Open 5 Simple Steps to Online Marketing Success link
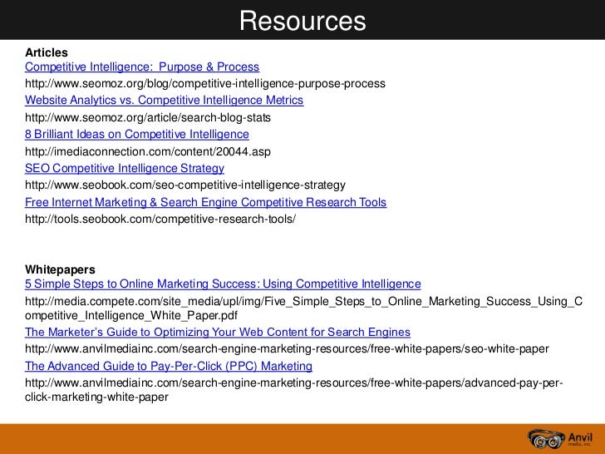The image size is (605, 454). pos(223,284)
